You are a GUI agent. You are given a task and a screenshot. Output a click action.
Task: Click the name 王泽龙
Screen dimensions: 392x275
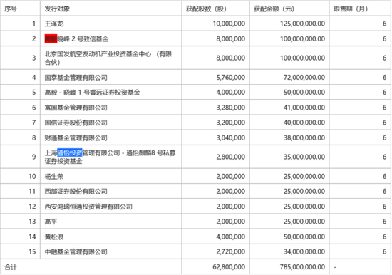pyautogui.click(x=54, y=24)
